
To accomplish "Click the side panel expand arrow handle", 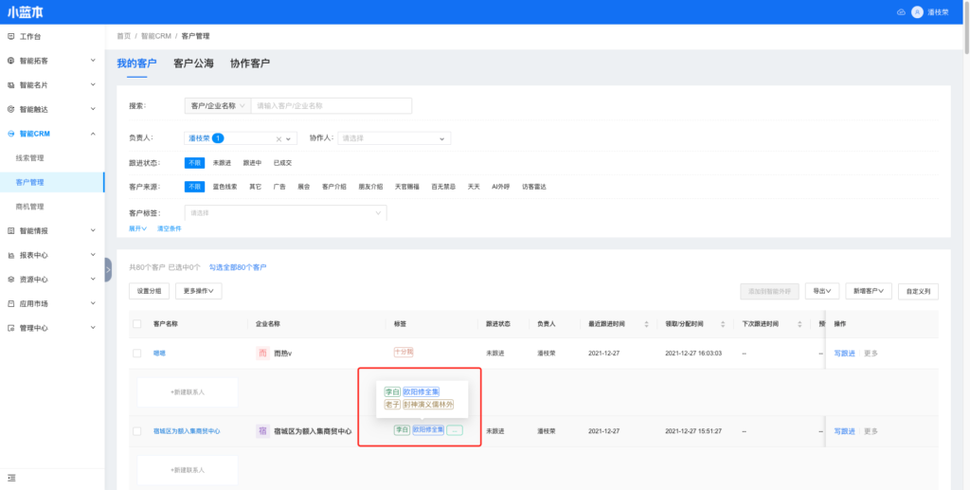I will [x=108, y=270].
